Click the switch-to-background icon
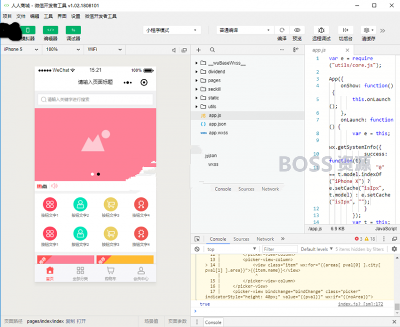This screenshot has height=327, width=400. [x=346, y=30]
